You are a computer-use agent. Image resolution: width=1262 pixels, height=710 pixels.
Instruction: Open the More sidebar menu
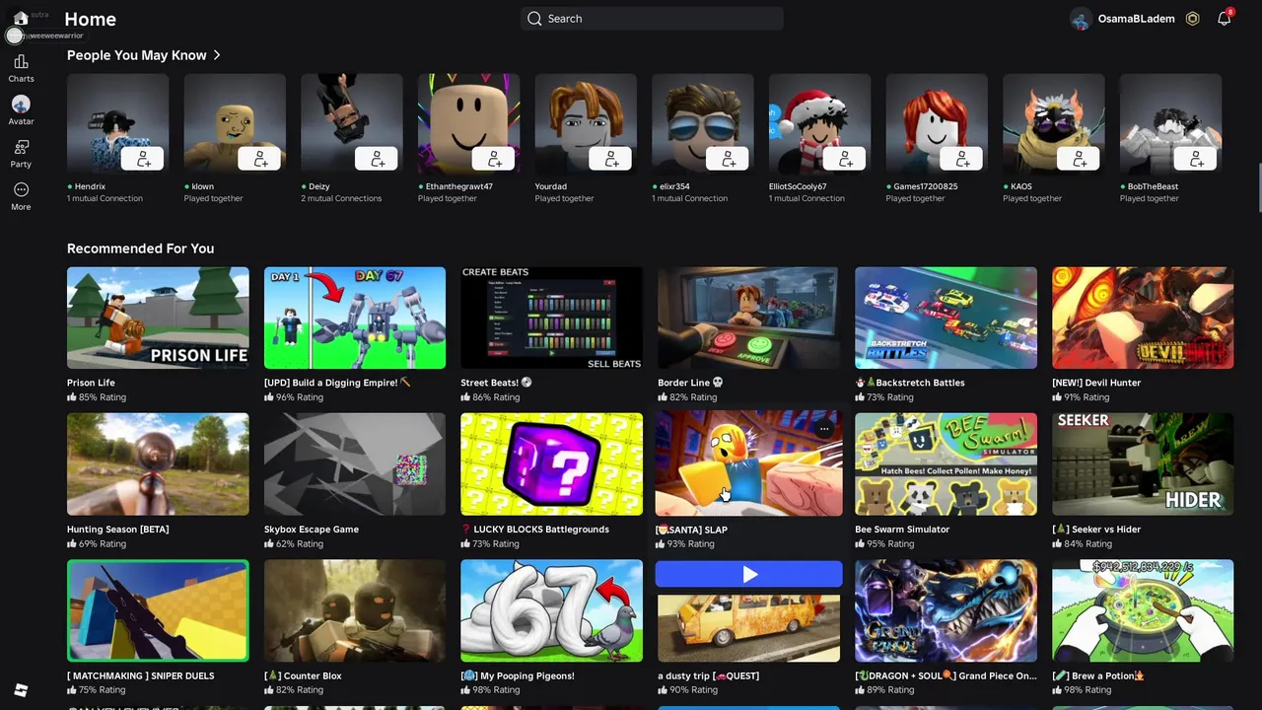click(x=21, y=195)
